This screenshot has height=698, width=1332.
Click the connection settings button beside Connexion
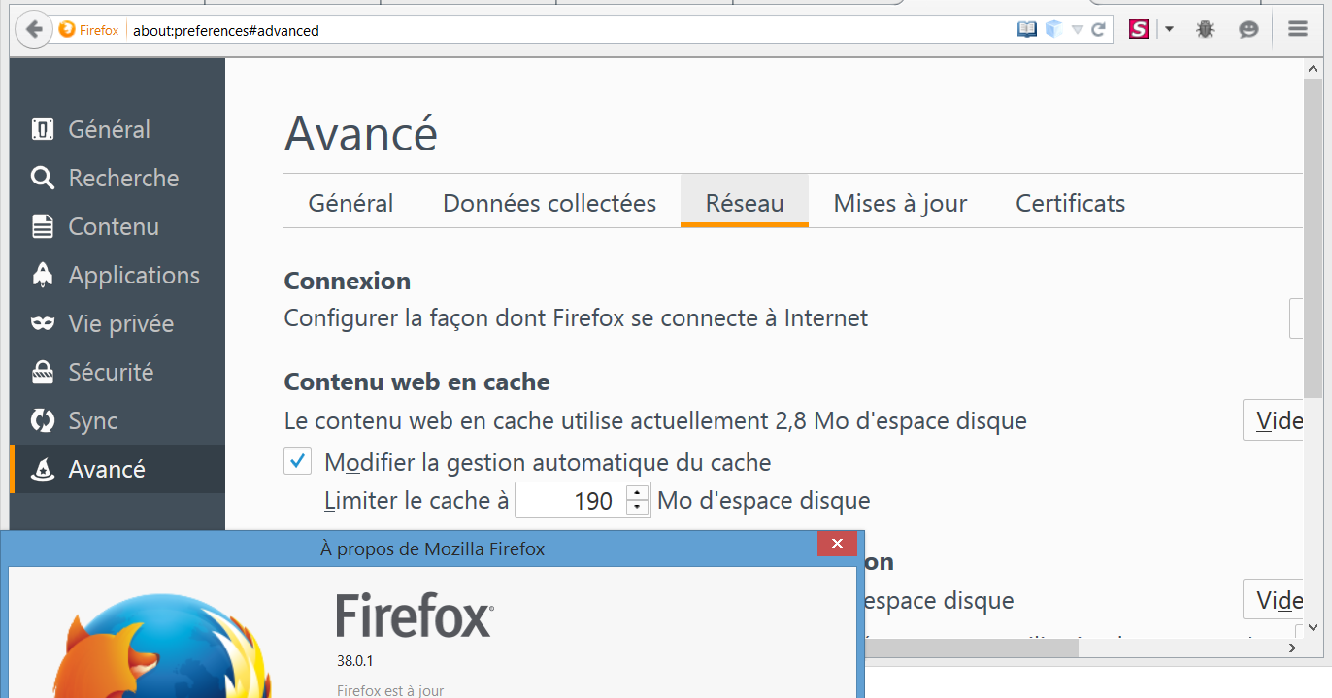tap(1296, 318)
